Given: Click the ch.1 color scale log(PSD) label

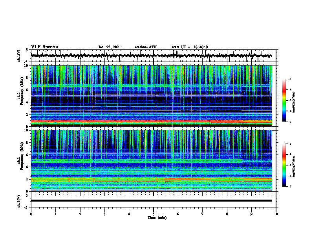Looking at the screenshot, I should click(x=294, y=102).
